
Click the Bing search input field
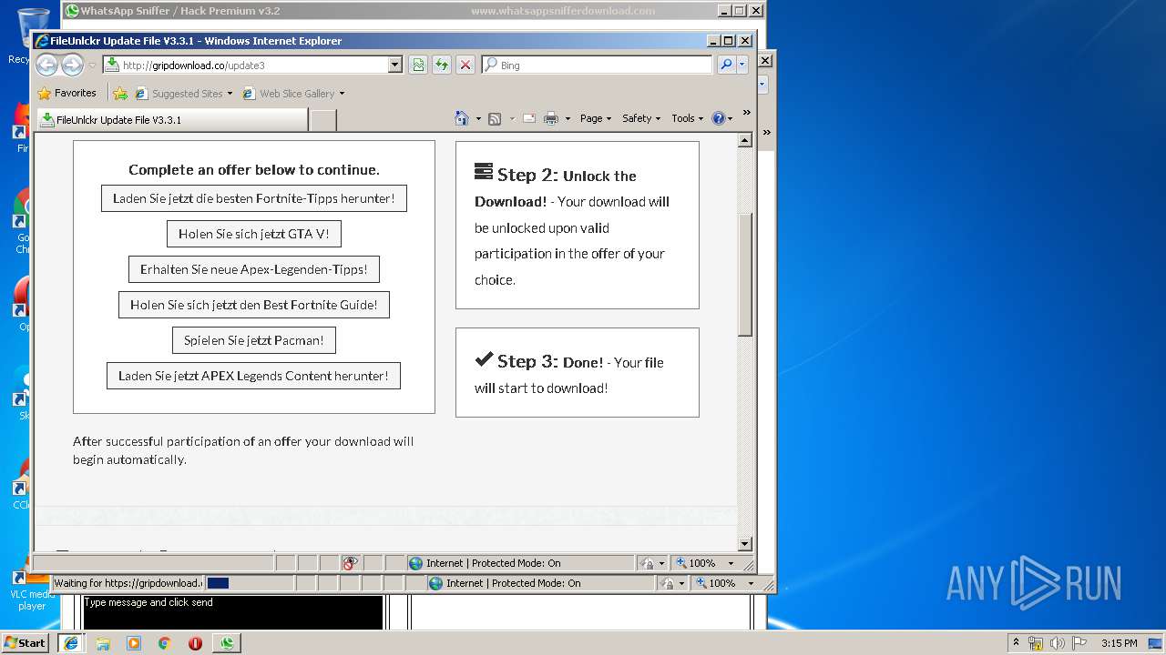[597, 65]
